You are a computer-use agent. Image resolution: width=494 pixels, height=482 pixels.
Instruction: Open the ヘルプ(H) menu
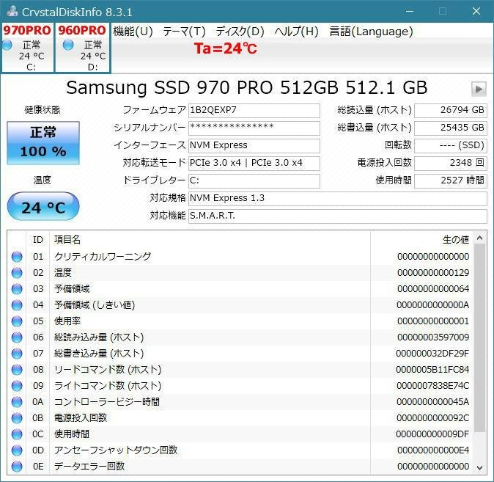pyautogui.click(x=296, y=32)
